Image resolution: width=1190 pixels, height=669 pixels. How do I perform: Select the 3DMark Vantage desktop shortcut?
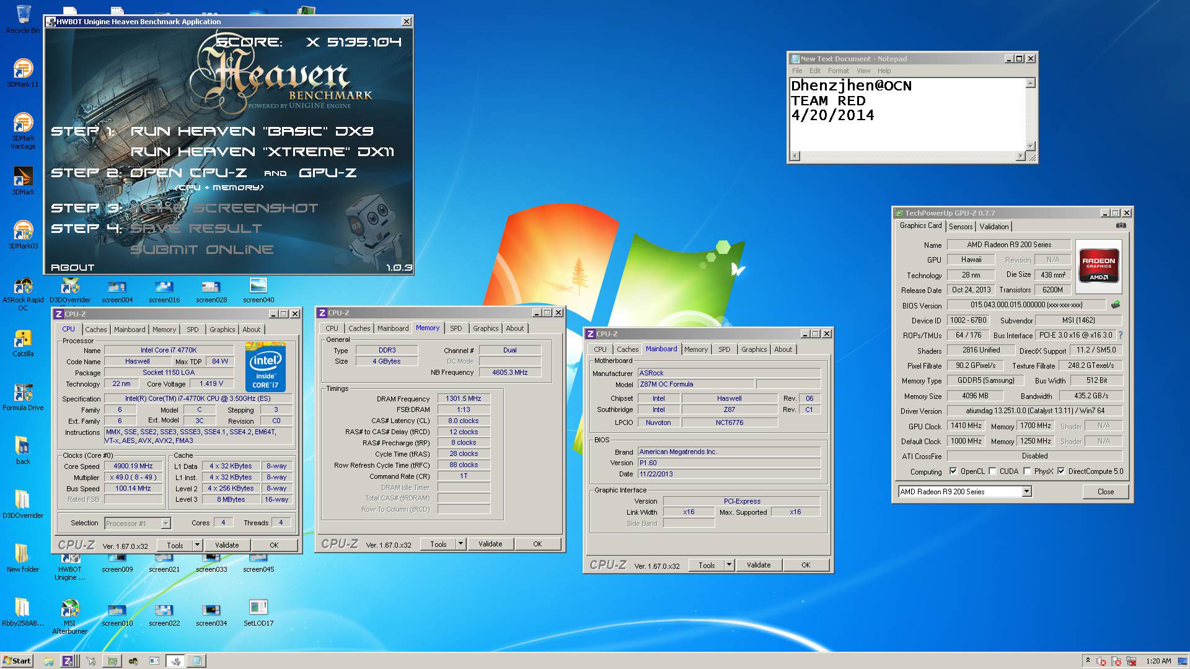pyautogui.click(x=23, y=131)
